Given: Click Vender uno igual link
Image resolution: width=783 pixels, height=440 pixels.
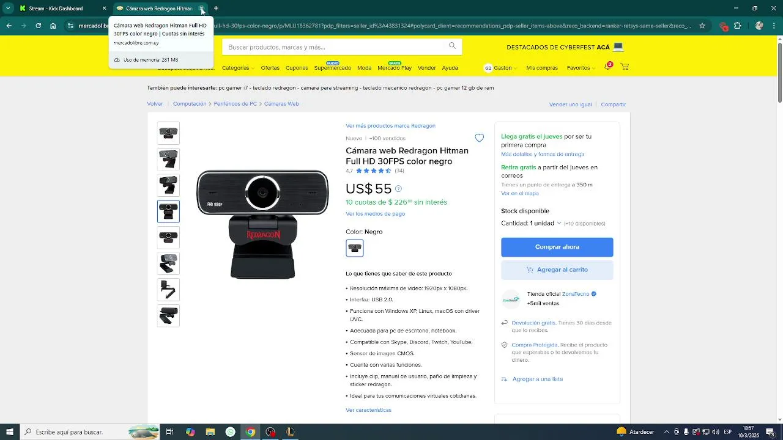Looking at the screenshot, I should coord(570,105).
